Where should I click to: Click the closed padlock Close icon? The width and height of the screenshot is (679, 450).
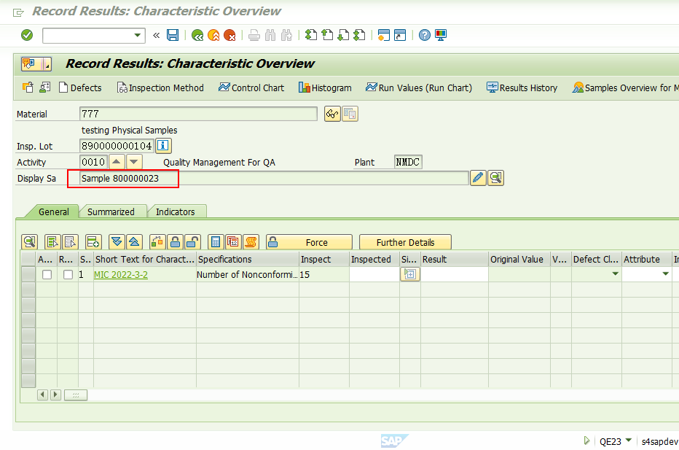175,242
